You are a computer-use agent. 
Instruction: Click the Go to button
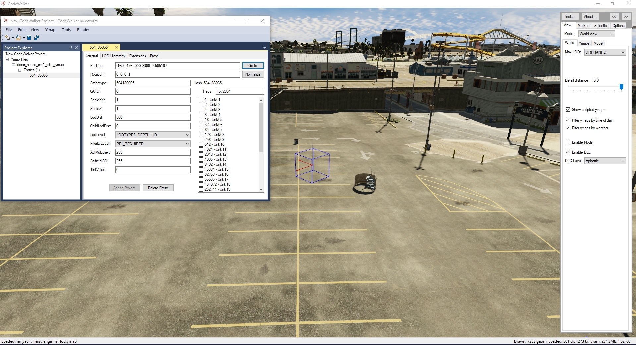[253, 66]
